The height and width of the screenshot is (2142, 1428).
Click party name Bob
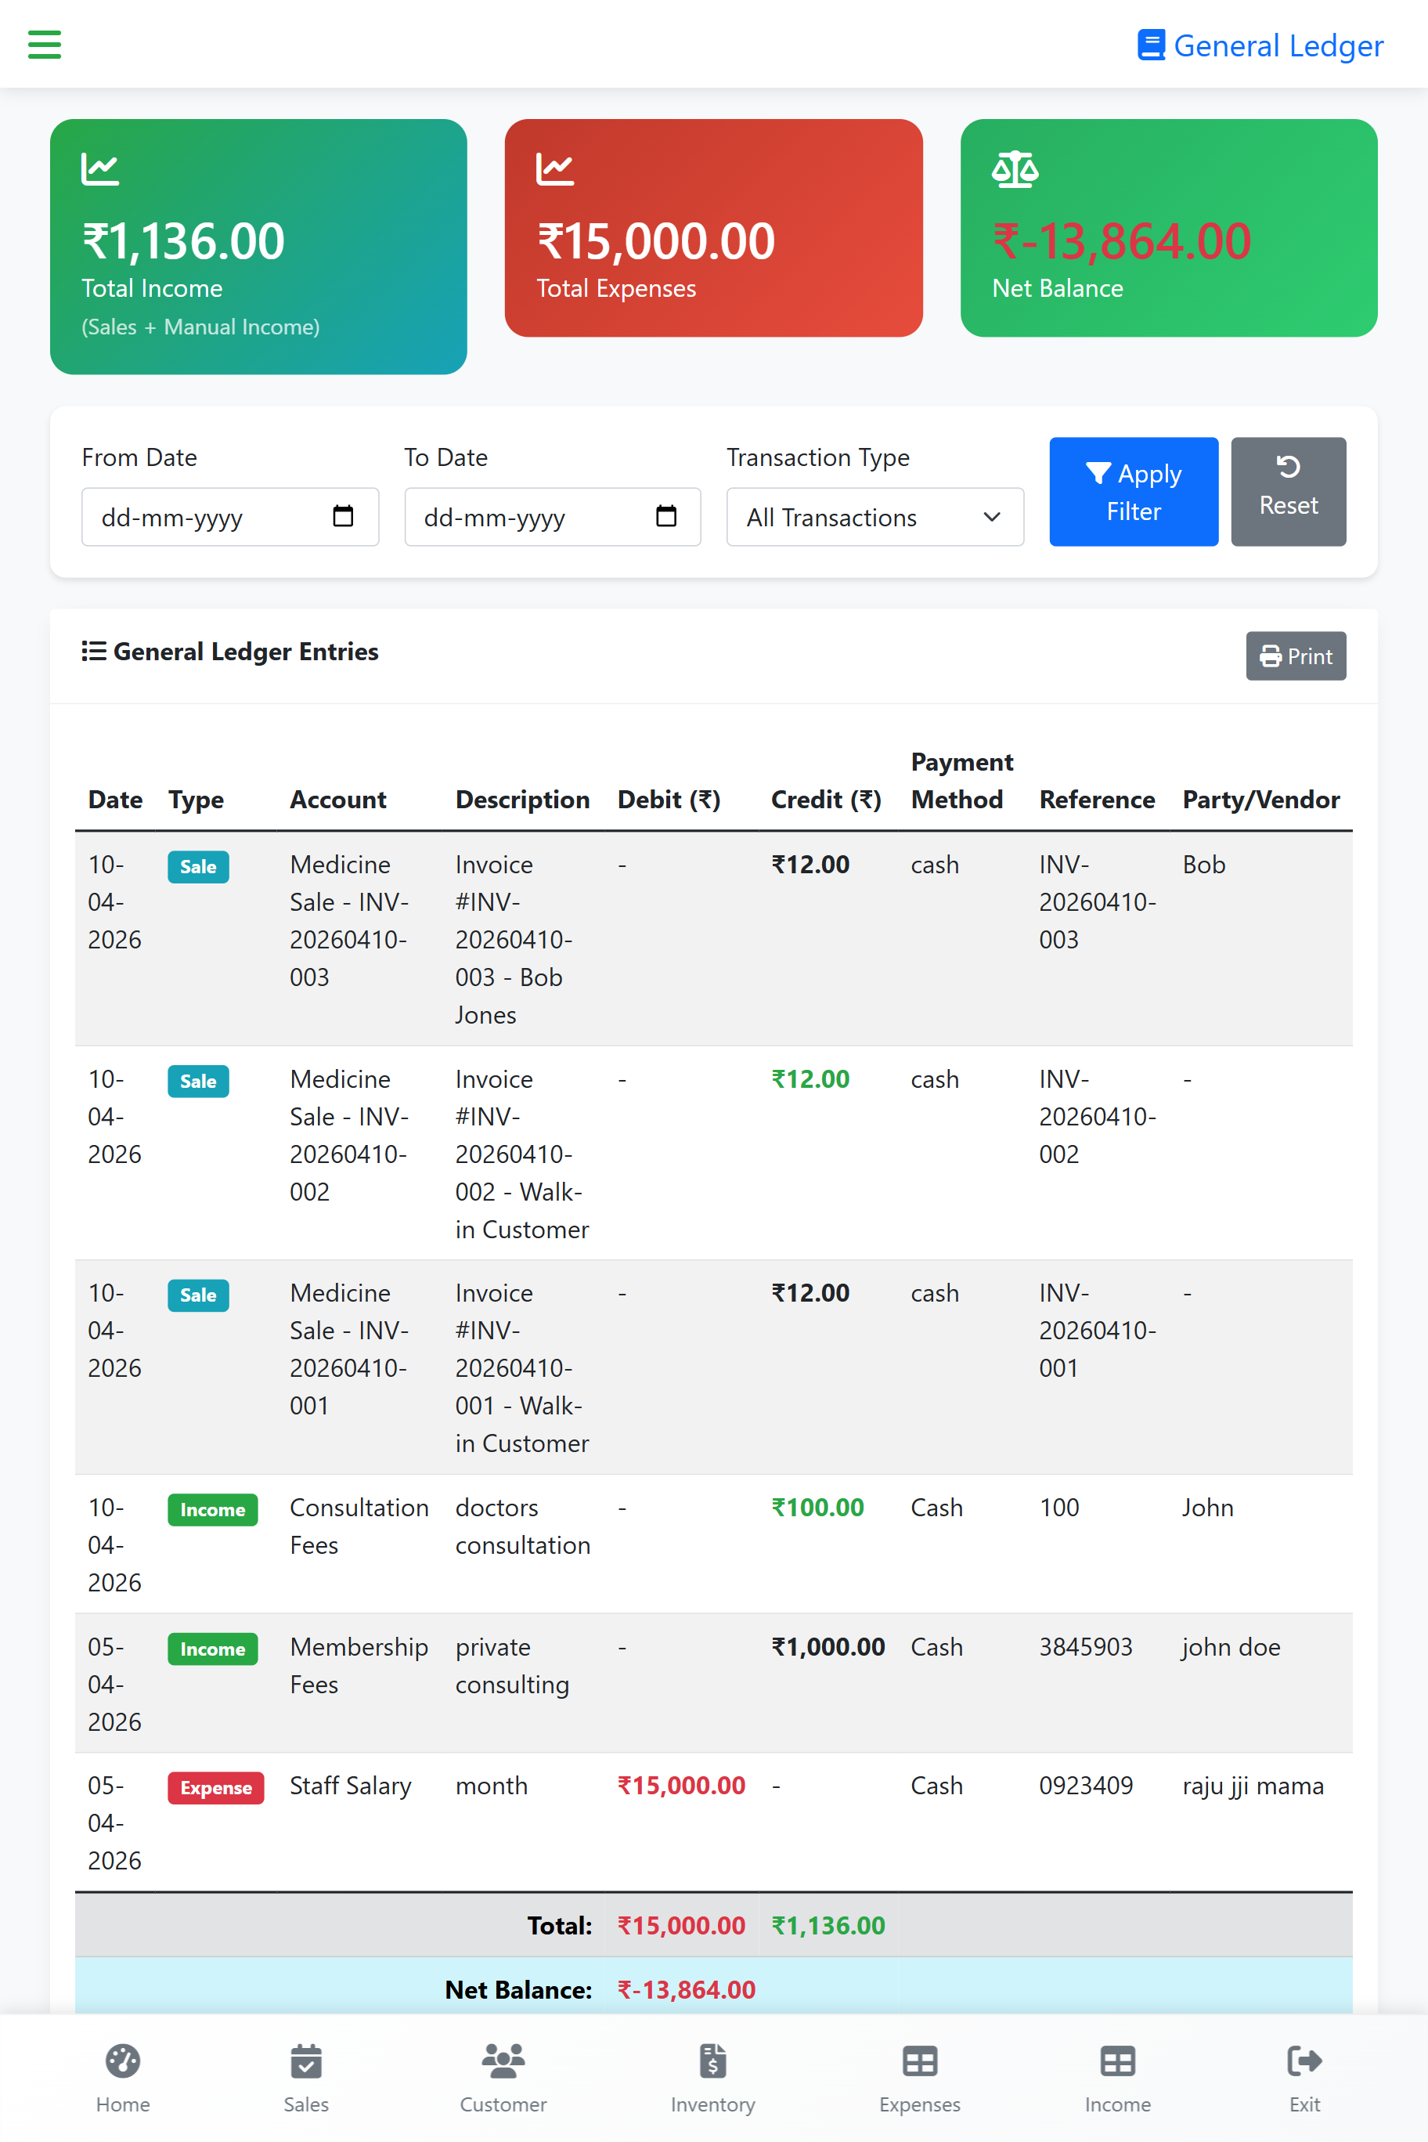tap(1204, 865)
